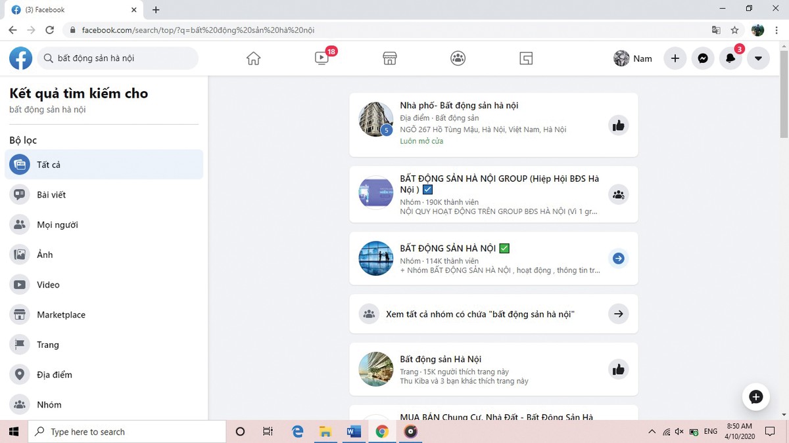Open Nam's profile from the top bar
This screenshot has width=789, height=443.
click(x=633, y=58)
